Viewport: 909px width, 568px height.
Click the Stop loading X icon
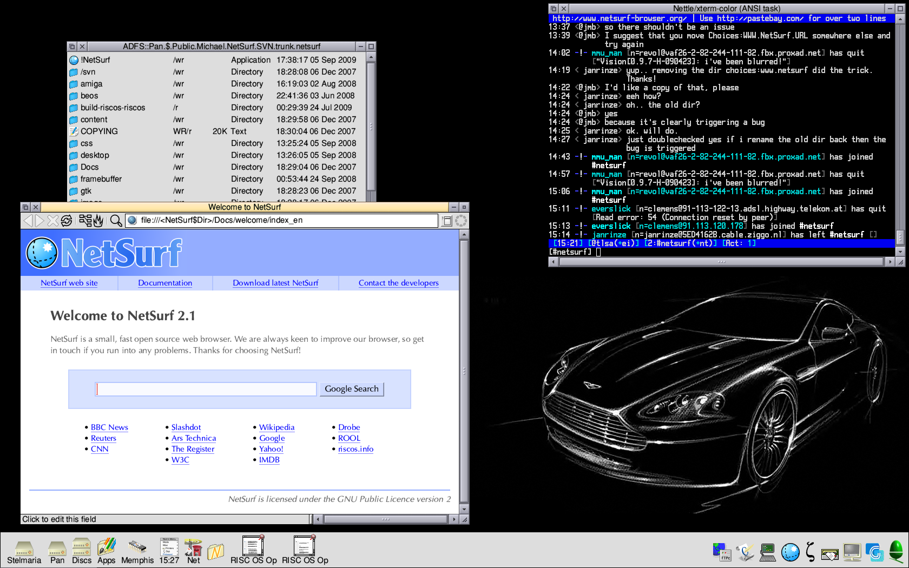tap(52, 220)
